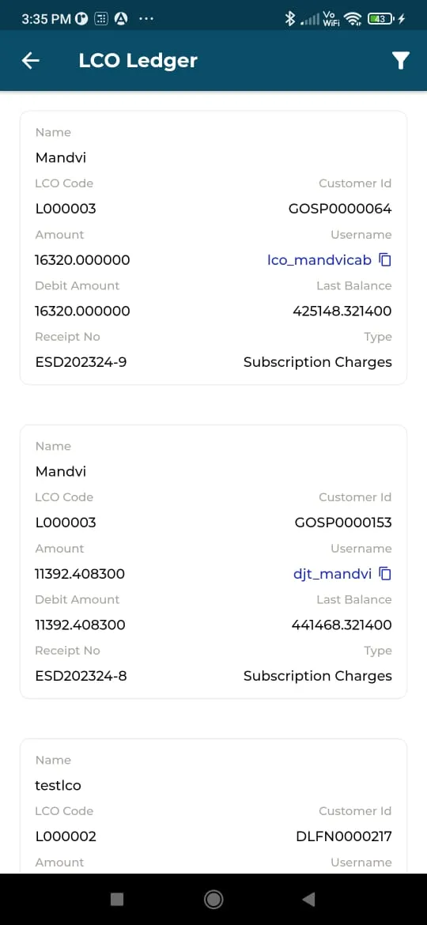Tap last balance 425148.321400
Image resolution: width=427 pixels, height=925 pixels.
pos(342,311)
